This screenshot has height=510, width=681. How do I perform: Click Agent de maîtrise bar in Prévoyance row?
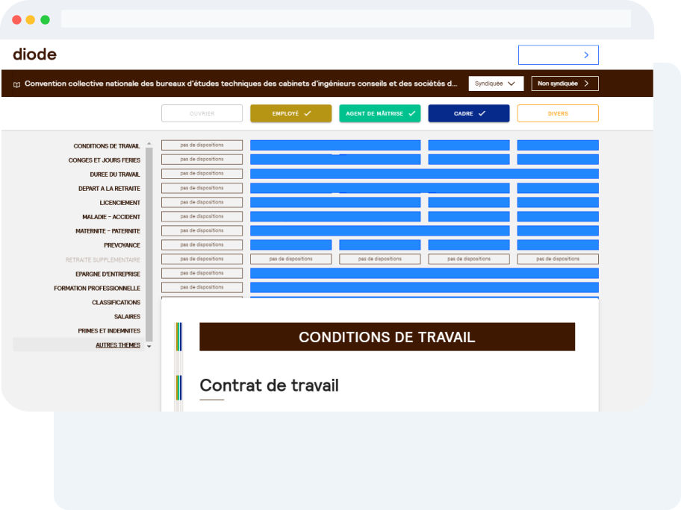[380, 245]
